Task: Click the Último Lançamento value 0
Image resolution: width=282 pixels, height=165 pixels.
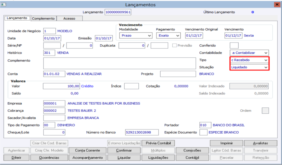Action: click(x=252, y=12)
